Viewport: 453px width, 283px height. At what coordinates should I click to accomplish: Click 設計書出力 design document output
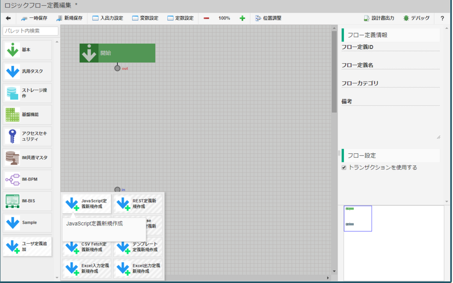click(x=379, y=18)
